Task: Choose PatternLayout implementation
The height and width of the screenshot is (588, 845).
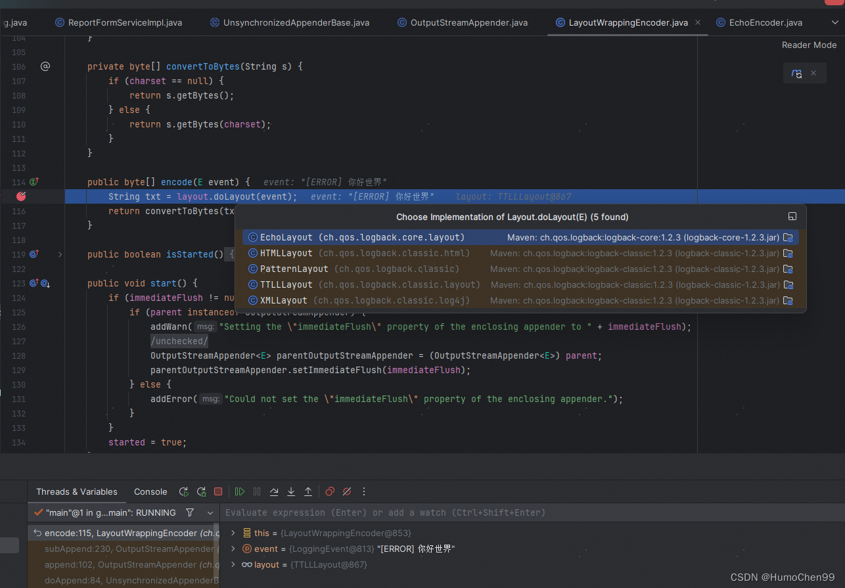Action: [520, 269]
